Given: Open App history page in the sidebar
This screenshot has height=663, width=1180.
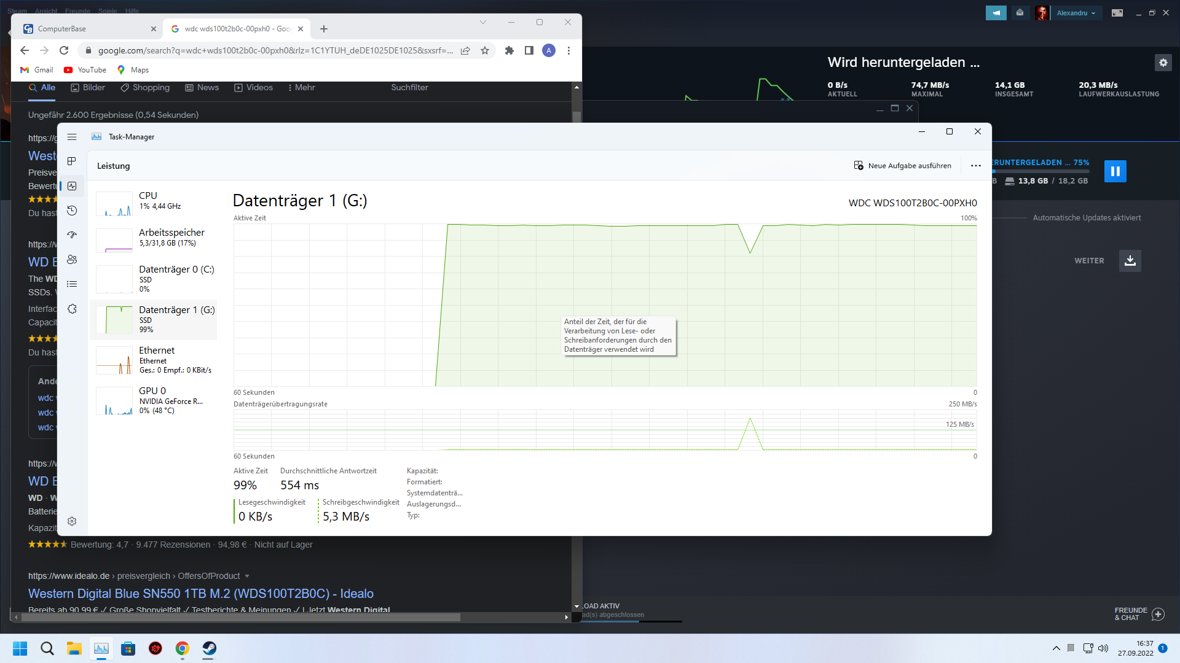Looking at the screenshot, I should (x=72, y=211).
